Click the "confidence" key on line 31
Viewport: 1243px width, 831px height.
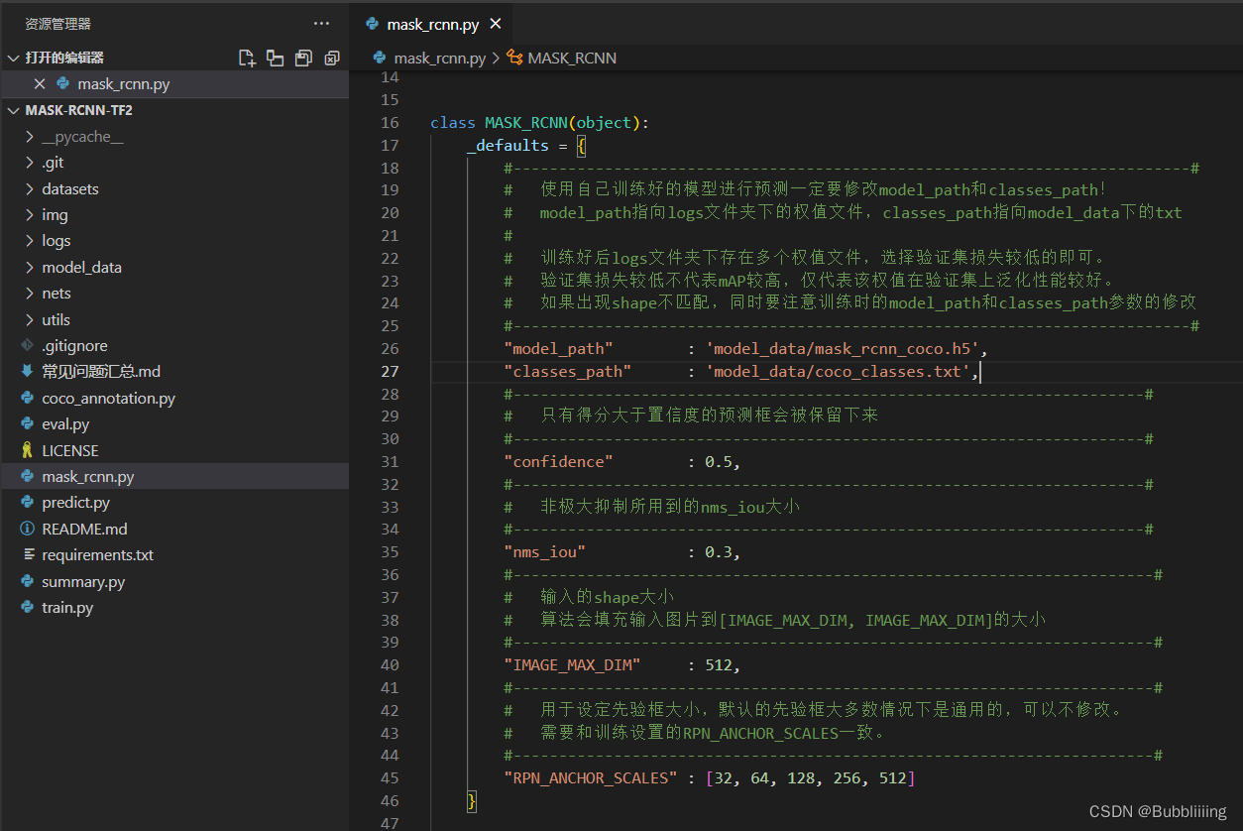(x=558, y=461)
